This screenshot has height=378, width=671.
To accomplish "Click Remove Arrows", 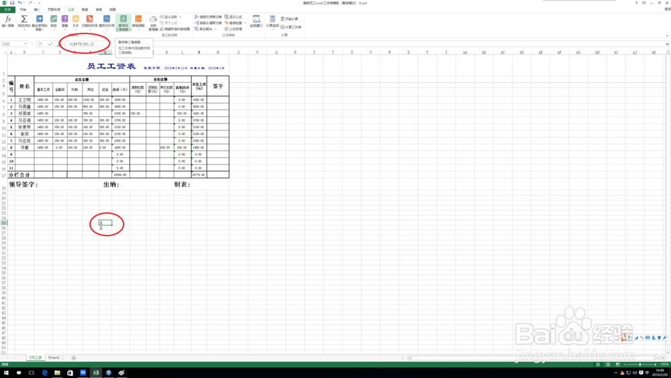I will click(205, 29).
